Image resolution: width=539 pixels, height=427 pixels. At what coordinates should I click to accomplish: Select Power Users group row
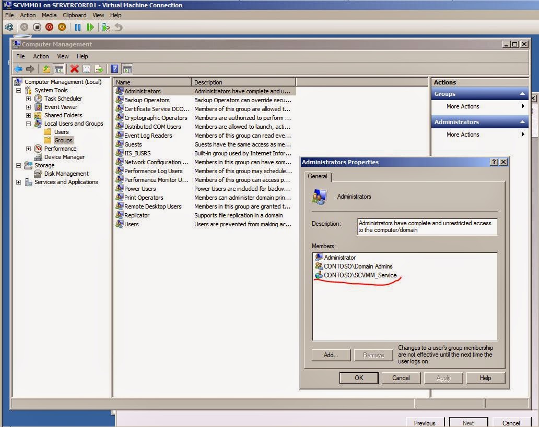coord(205,189)
